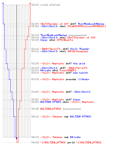Click Viper player name at 53:04

[44, 40]
